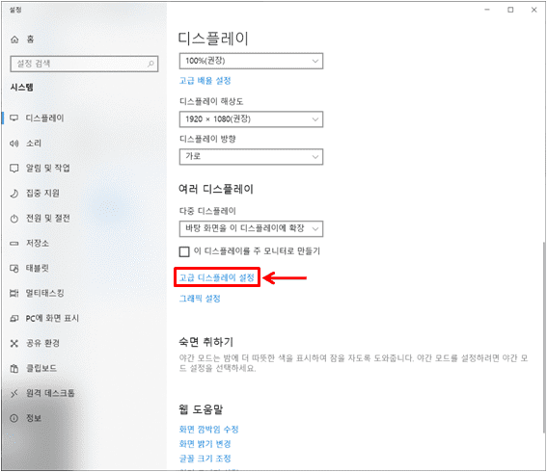547x472 pixels.
Task: Open the 1920 × 1080(권장) resolution dropdown
Action: point(251,119)
